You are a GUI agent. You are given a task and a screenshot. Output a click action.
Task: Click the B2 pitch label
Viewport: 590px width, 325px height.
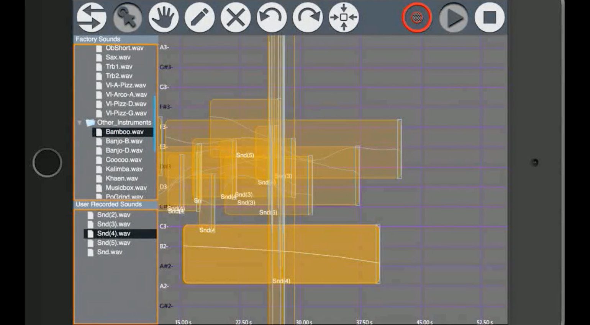164,246
